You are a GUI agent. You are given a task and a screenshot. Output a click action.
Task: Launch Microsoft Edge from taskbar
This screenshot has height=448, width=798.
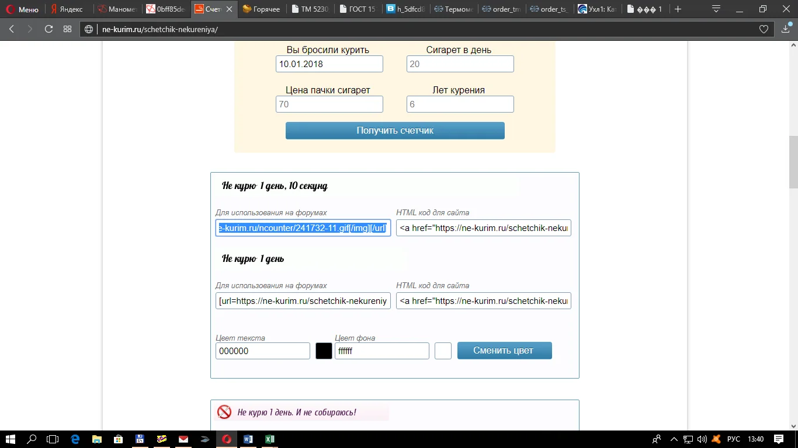[x=75, y=439]
